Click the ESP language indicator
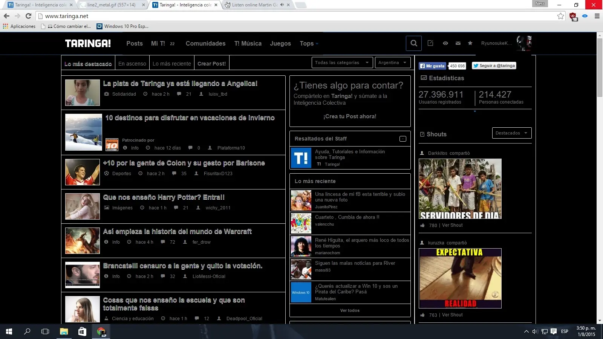 [x=565, y=331]
